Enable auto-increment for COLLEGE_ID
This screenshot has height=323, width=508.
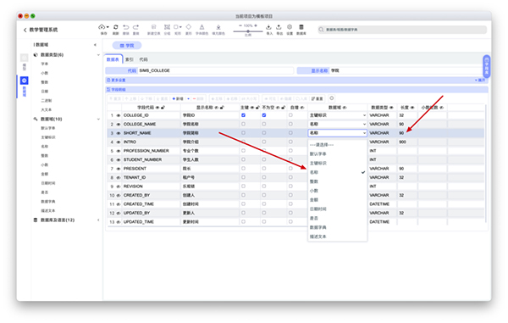290,115
